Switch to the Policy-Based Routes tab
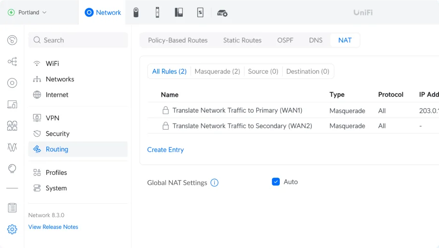This screenshot has width=439, height=248. pos(178,40)
